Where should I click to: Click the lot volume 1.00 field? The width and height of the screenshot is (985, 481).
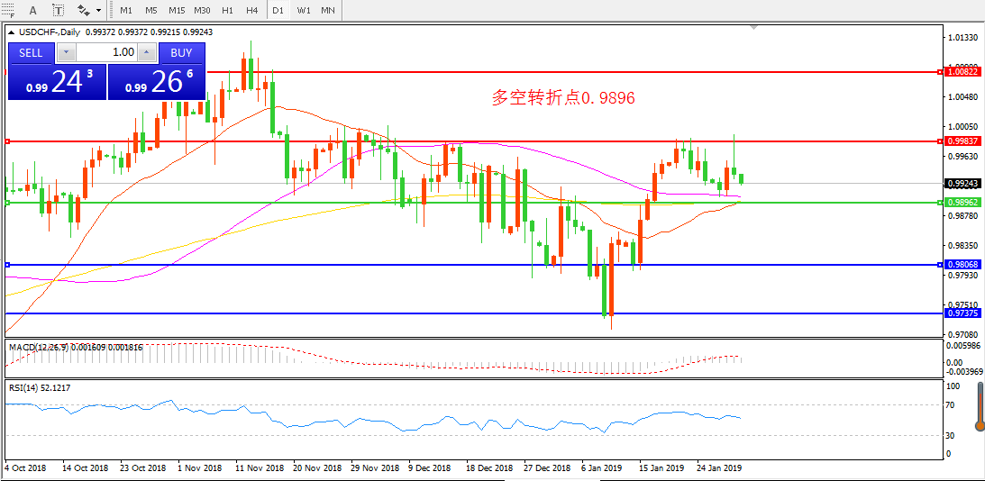(107, 53)
